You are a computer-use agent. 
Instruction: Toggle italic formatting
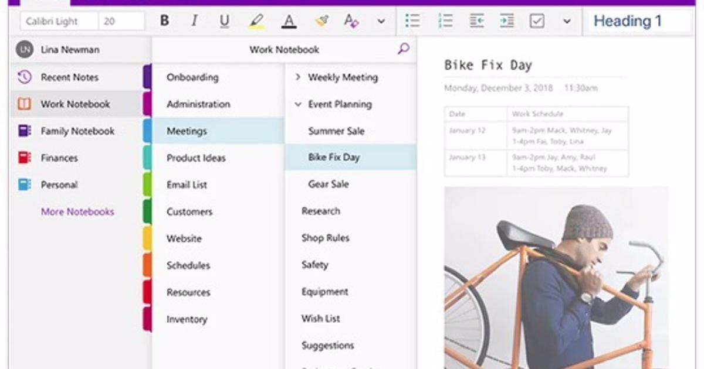[x=194, y=20]
